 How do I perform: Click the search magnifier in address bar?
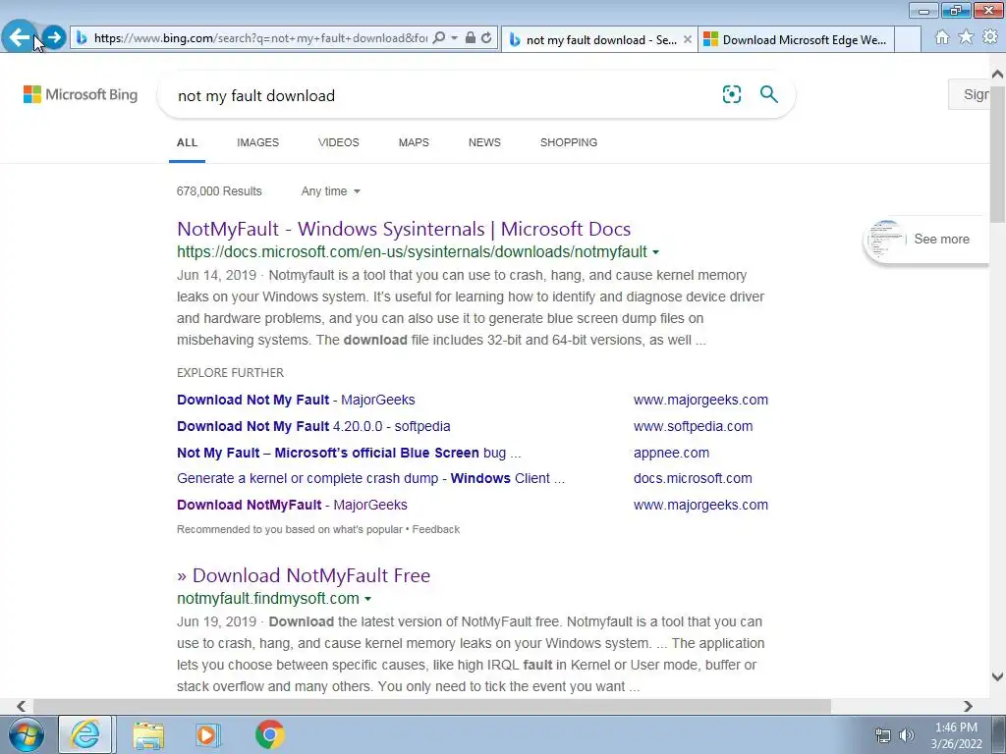click(x=439, y=38)
